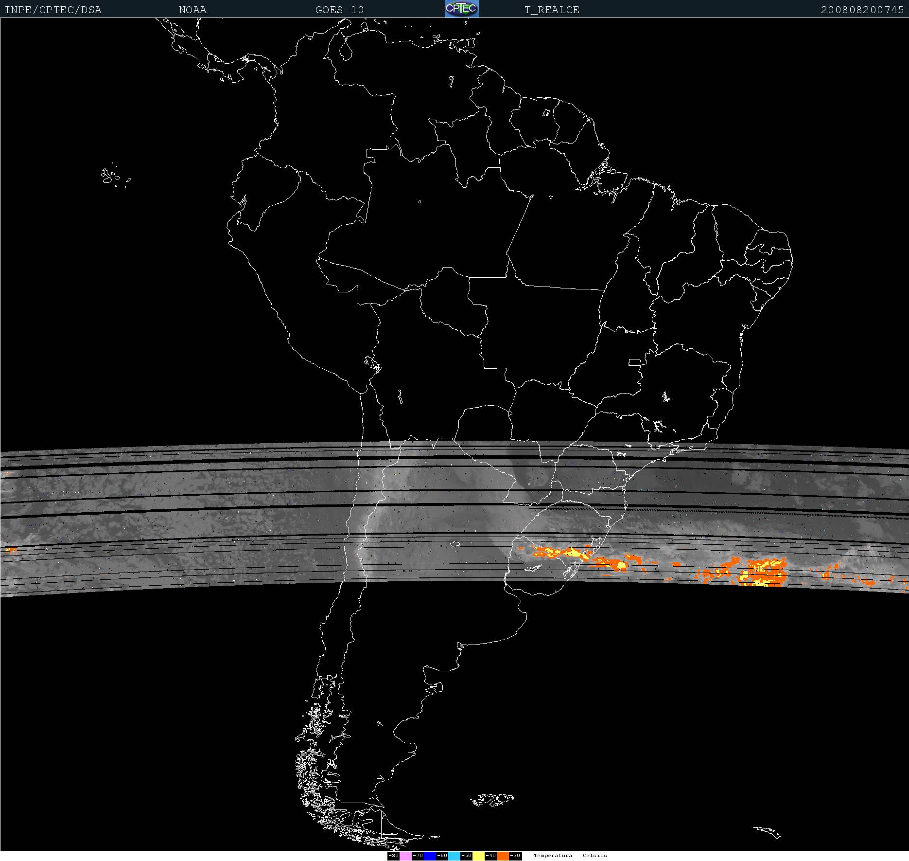
Task: Click the orange legend color swatch
Action: (x=503, y=856)
